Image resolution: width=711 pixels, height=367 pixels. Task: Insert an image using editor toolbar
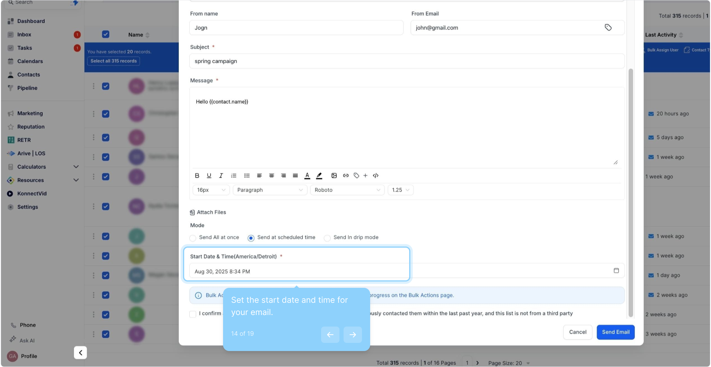tap(334, 176)
